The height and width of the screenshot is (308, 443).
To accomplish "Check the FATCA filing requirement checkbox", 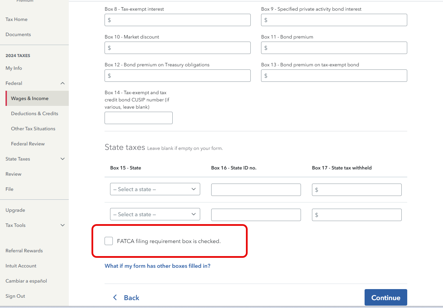I will [109, 241].
